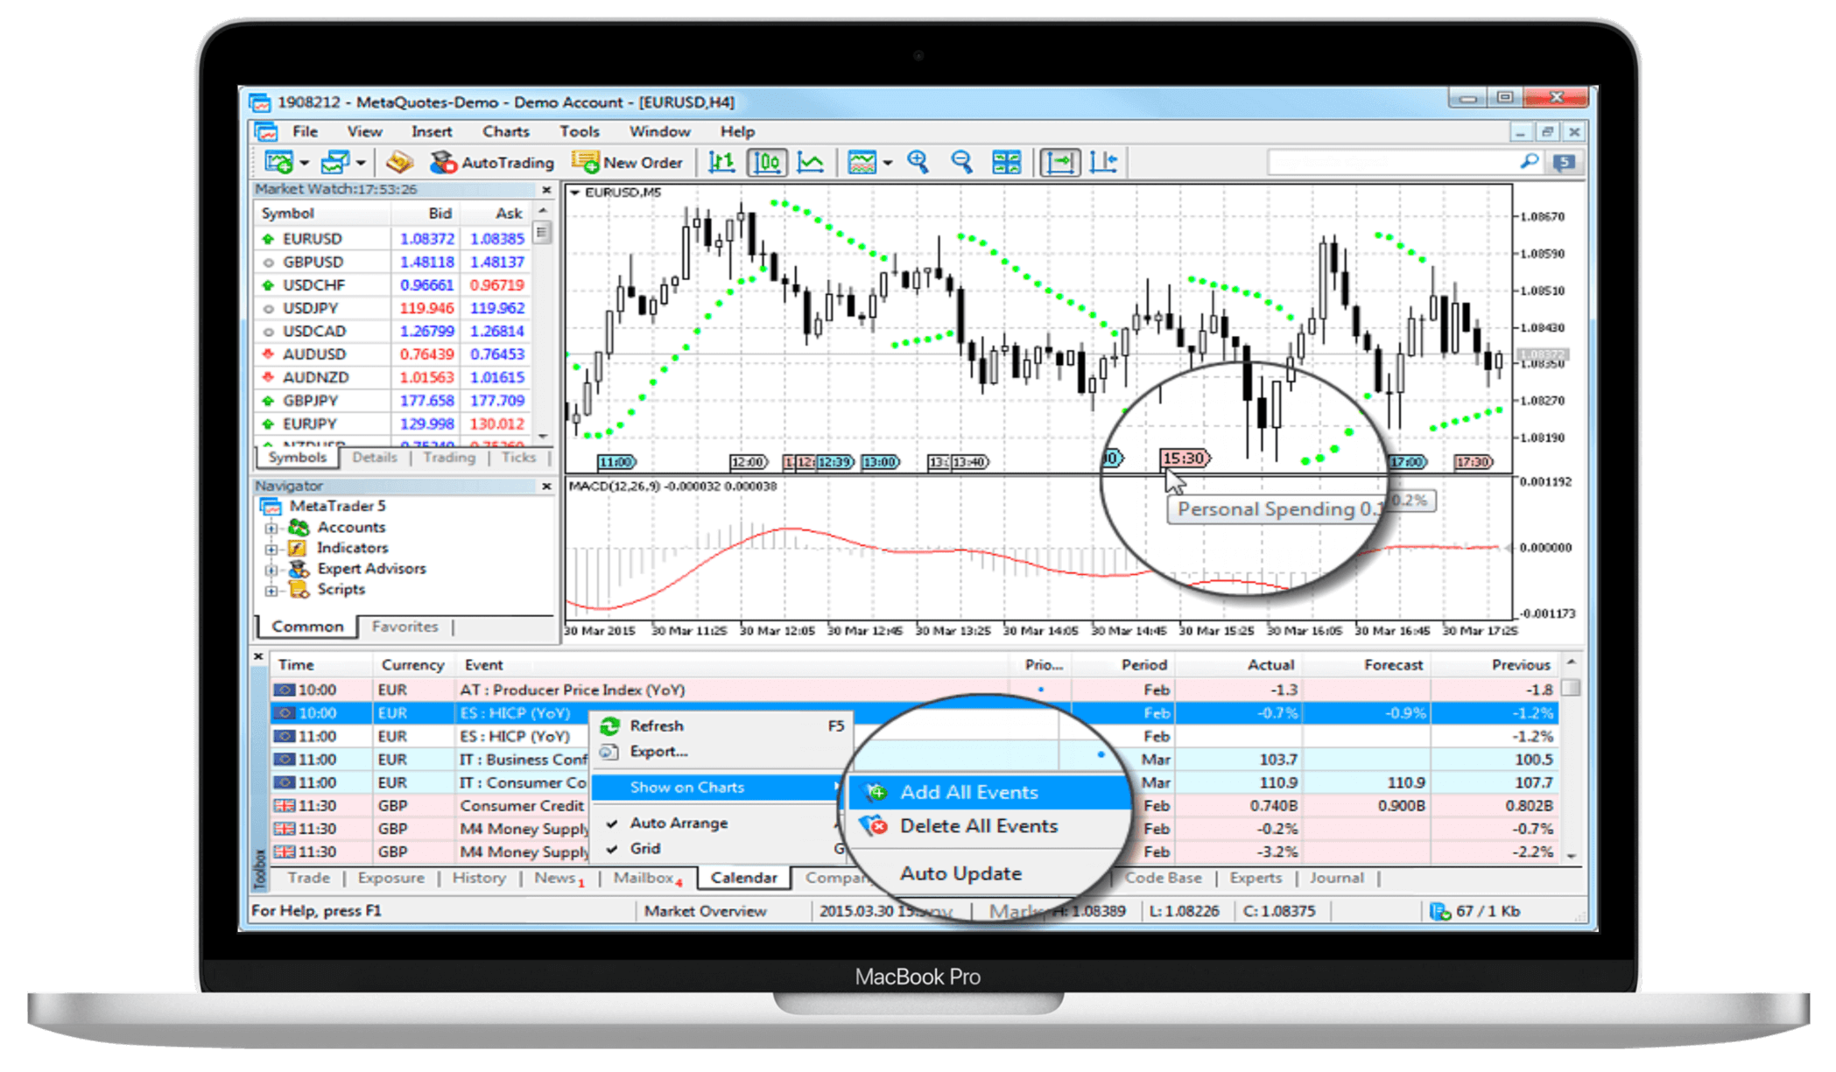Image resolution: width=1836 pixels, height=1072 pixels.
Task: Open the Profiles dropdown arrow
Action: [360, 163]
